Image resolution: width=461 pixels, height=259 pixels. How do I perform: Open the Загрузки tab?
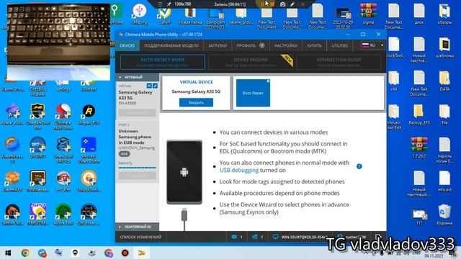[x=218, y=45]
